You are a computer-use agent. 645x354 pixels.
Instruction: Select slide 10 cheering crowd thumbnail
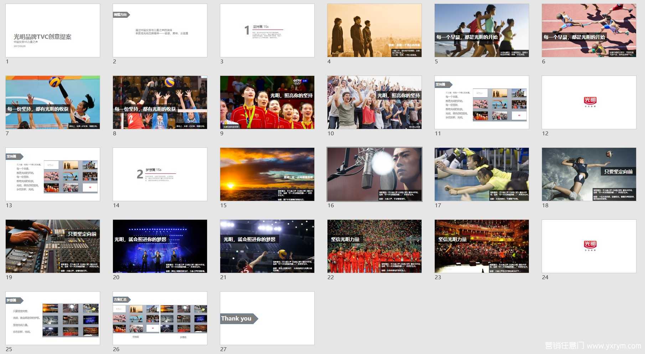click(375, 102)
